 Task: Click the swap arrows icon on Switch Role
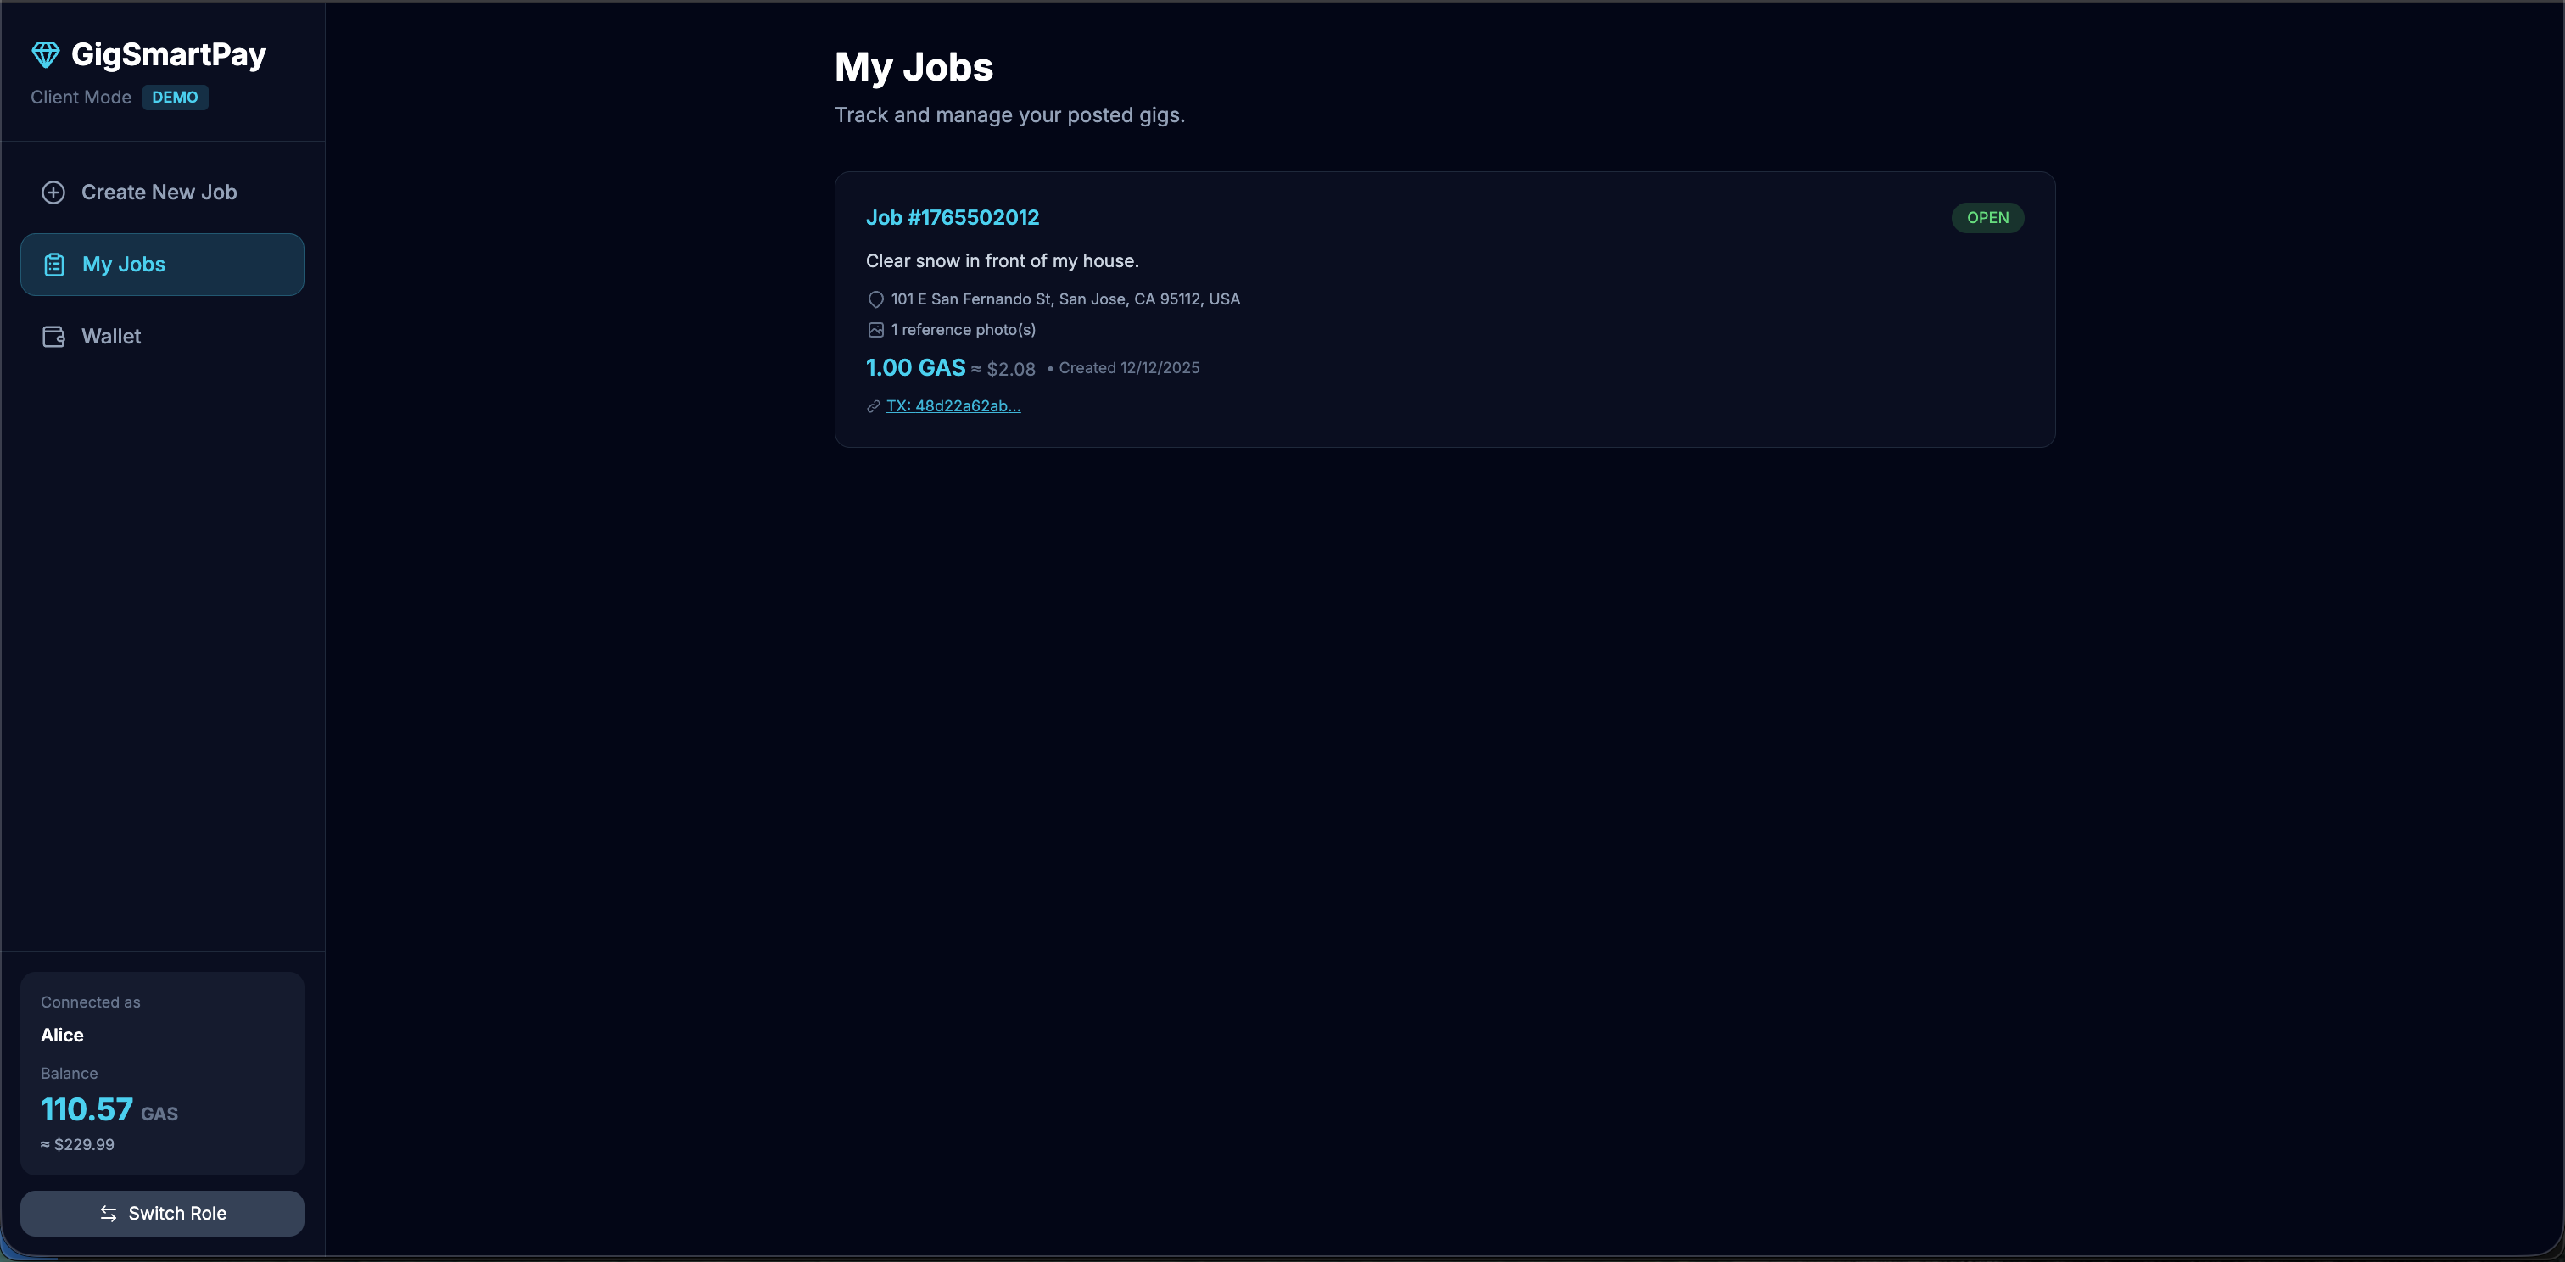pos(109,1213)
